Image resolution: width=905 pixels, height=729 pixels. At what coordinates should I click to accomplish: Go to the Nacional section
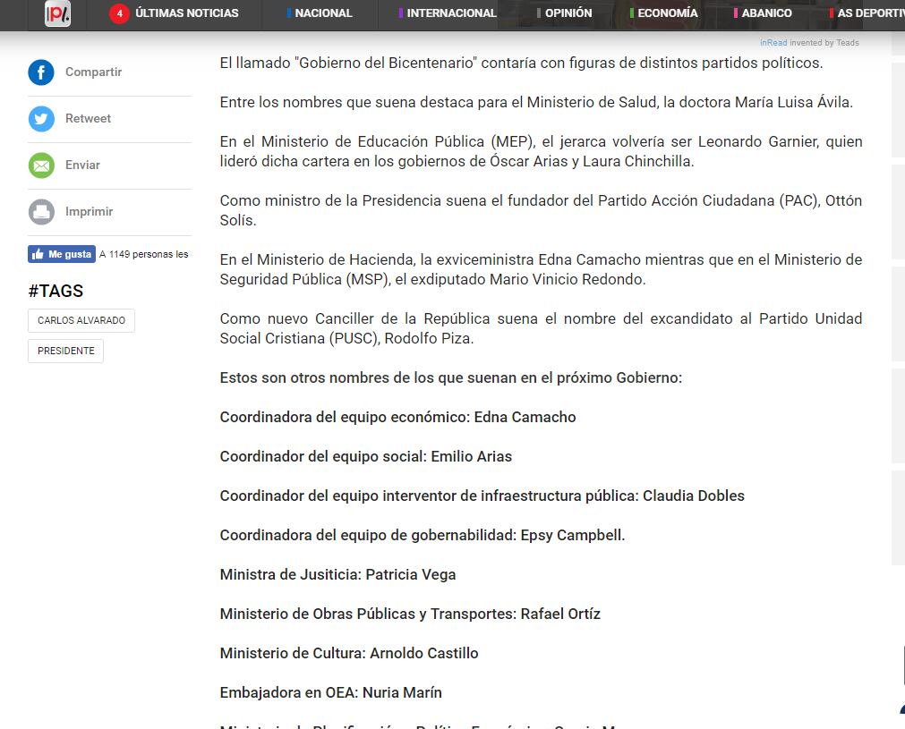tap(322, 13)
